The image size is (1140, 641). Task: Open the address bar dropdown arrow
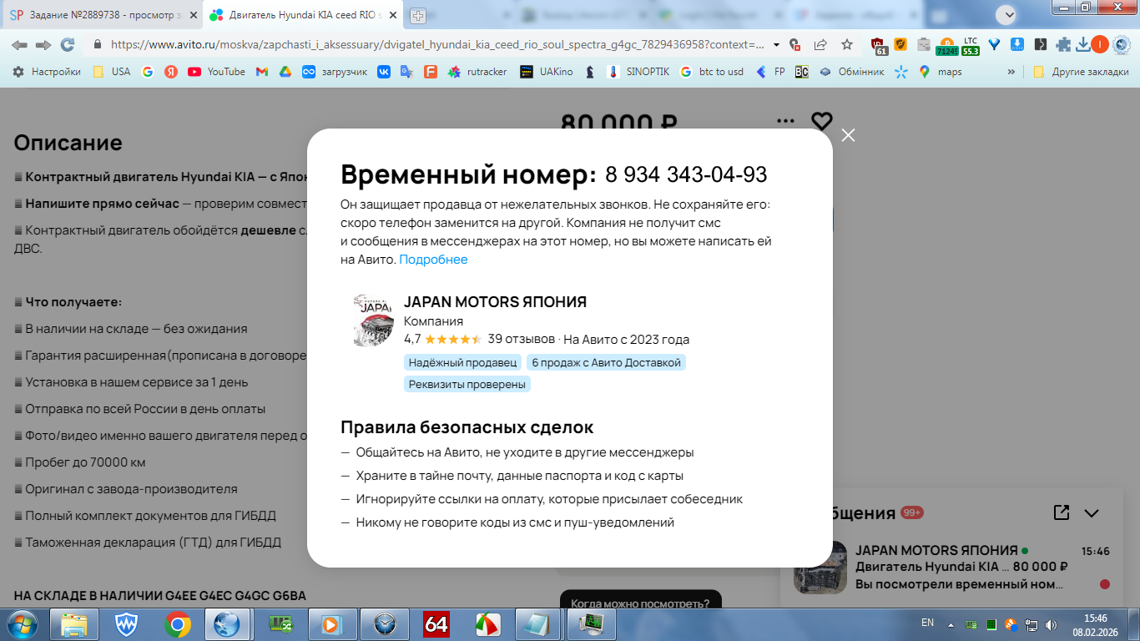(x=777, y=45)
